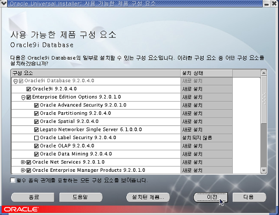Click the component list scrollbar thumb
279x215 pixels.
[x=264, y=99]
